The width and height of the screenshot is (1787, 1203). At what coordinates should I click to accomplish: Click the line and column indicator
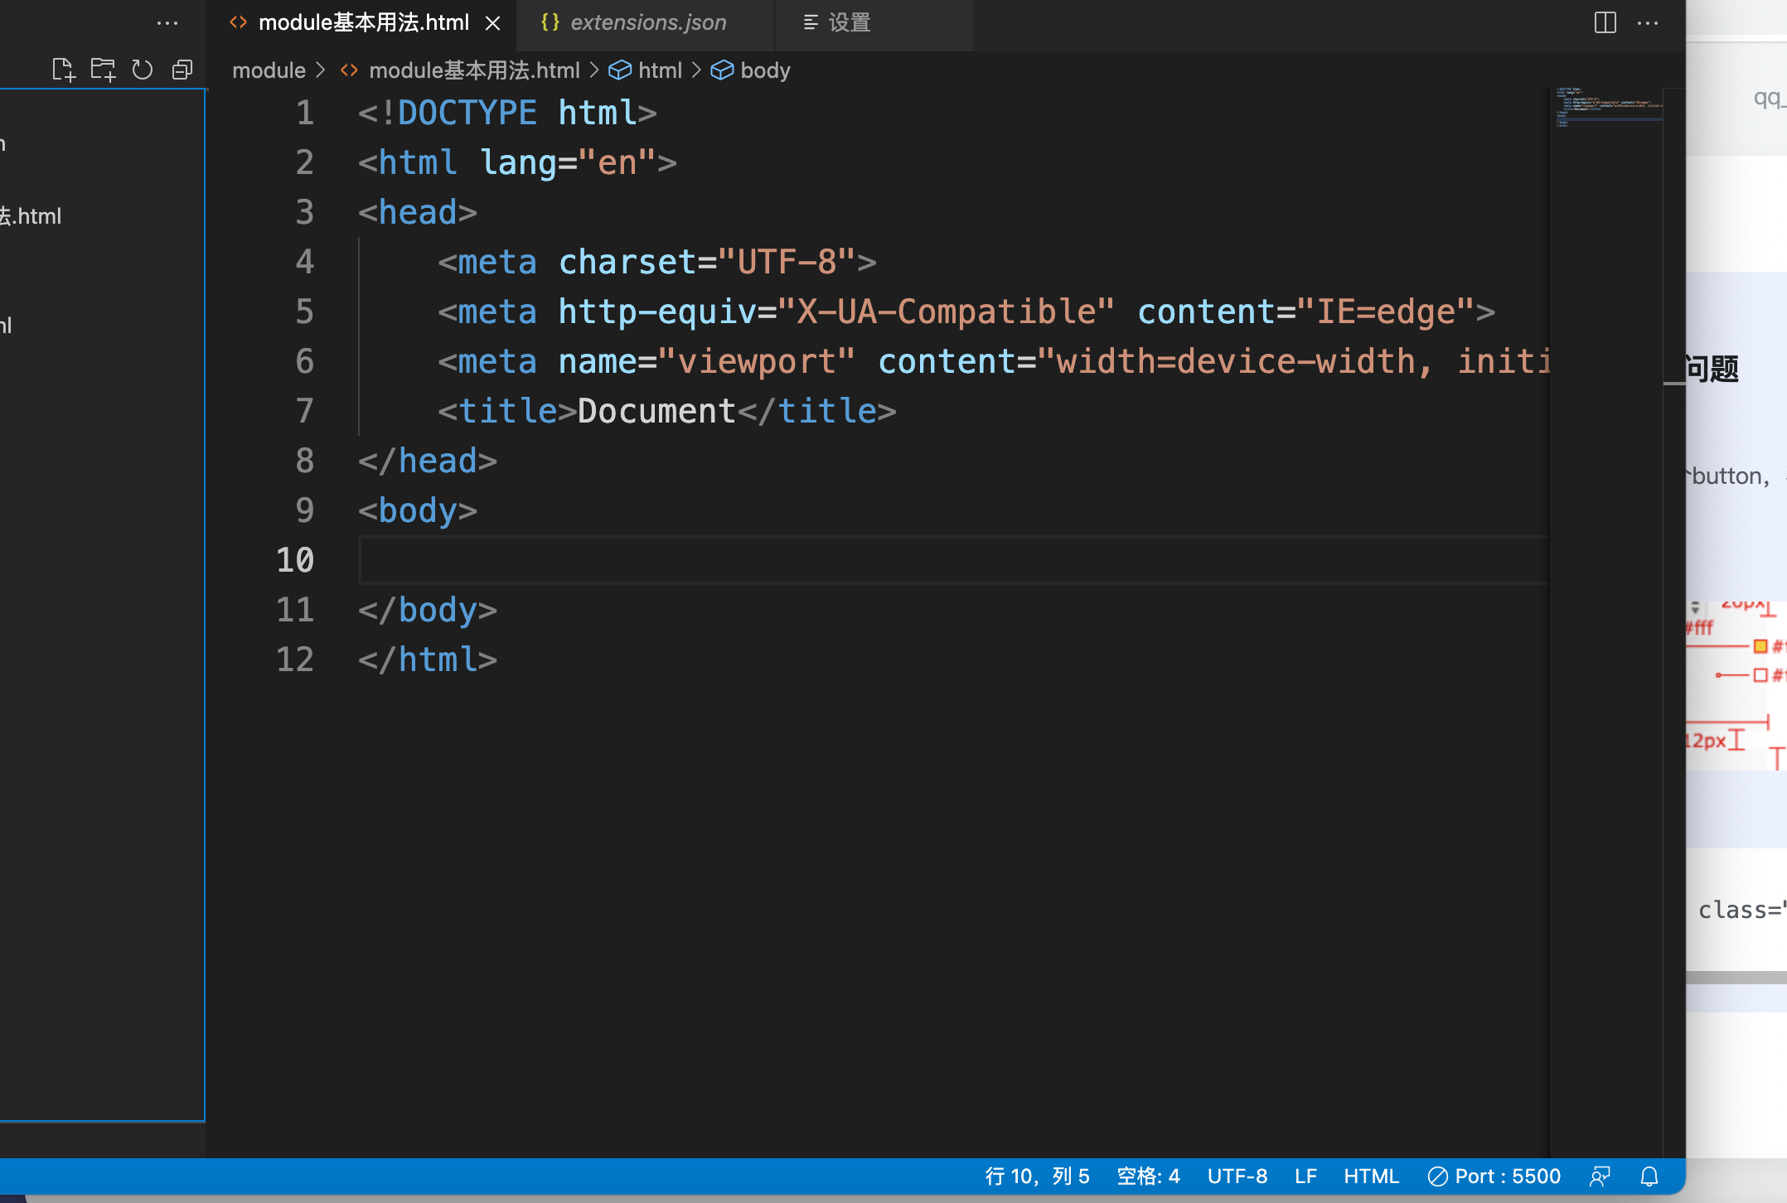[x=1037, y=1176]
